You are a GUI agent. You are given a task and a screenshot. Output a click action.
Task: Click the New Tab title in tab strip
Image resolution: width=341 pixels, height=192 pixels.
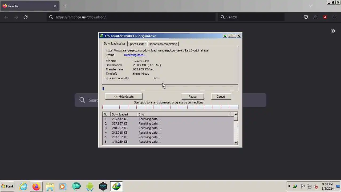point(14,6)
